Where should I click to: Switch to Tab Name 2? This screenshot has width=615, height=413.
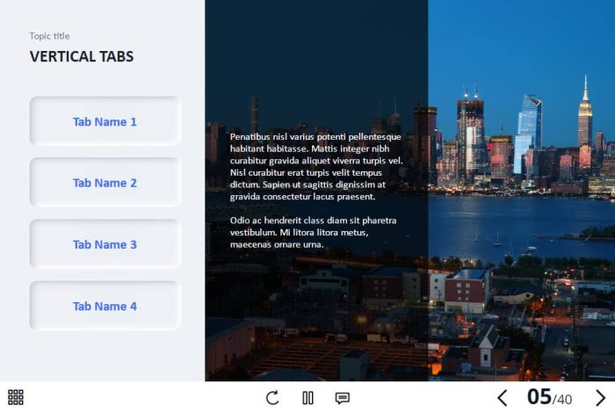pos(105,183)
